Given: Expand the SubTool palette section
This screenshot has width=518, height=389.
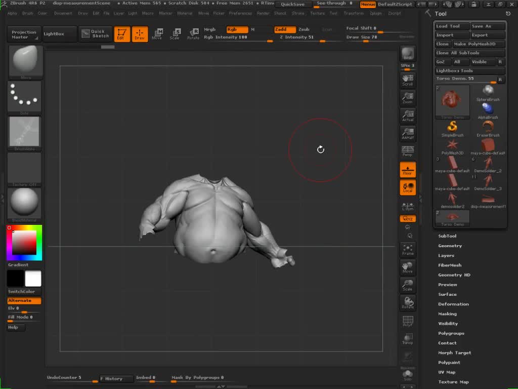Looking at the screenshot, I should pyautogui.click(x=447, y=236).
